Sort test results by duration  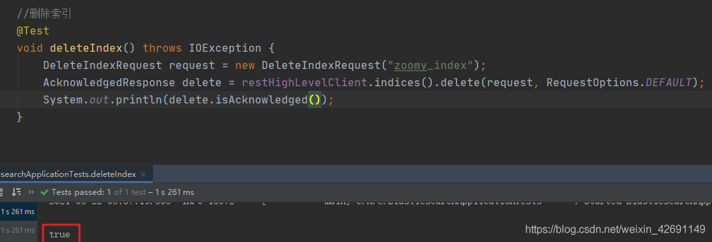coord(17,192)
